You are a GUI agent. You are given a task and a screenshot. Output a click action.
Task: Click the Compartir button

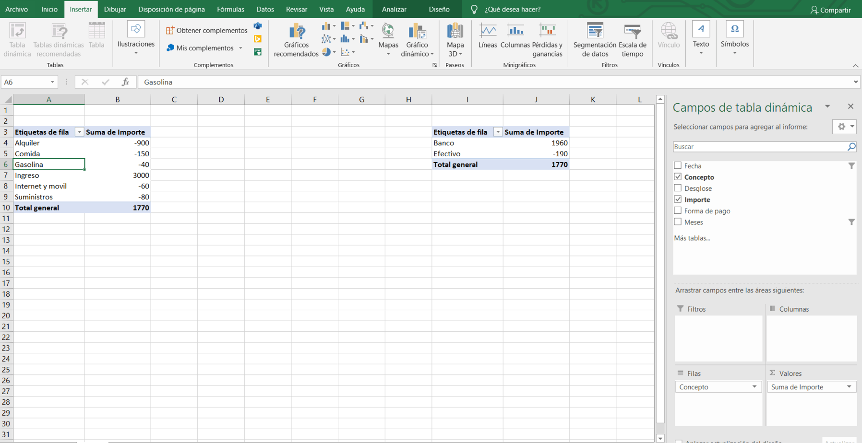(x=830, y=10)
